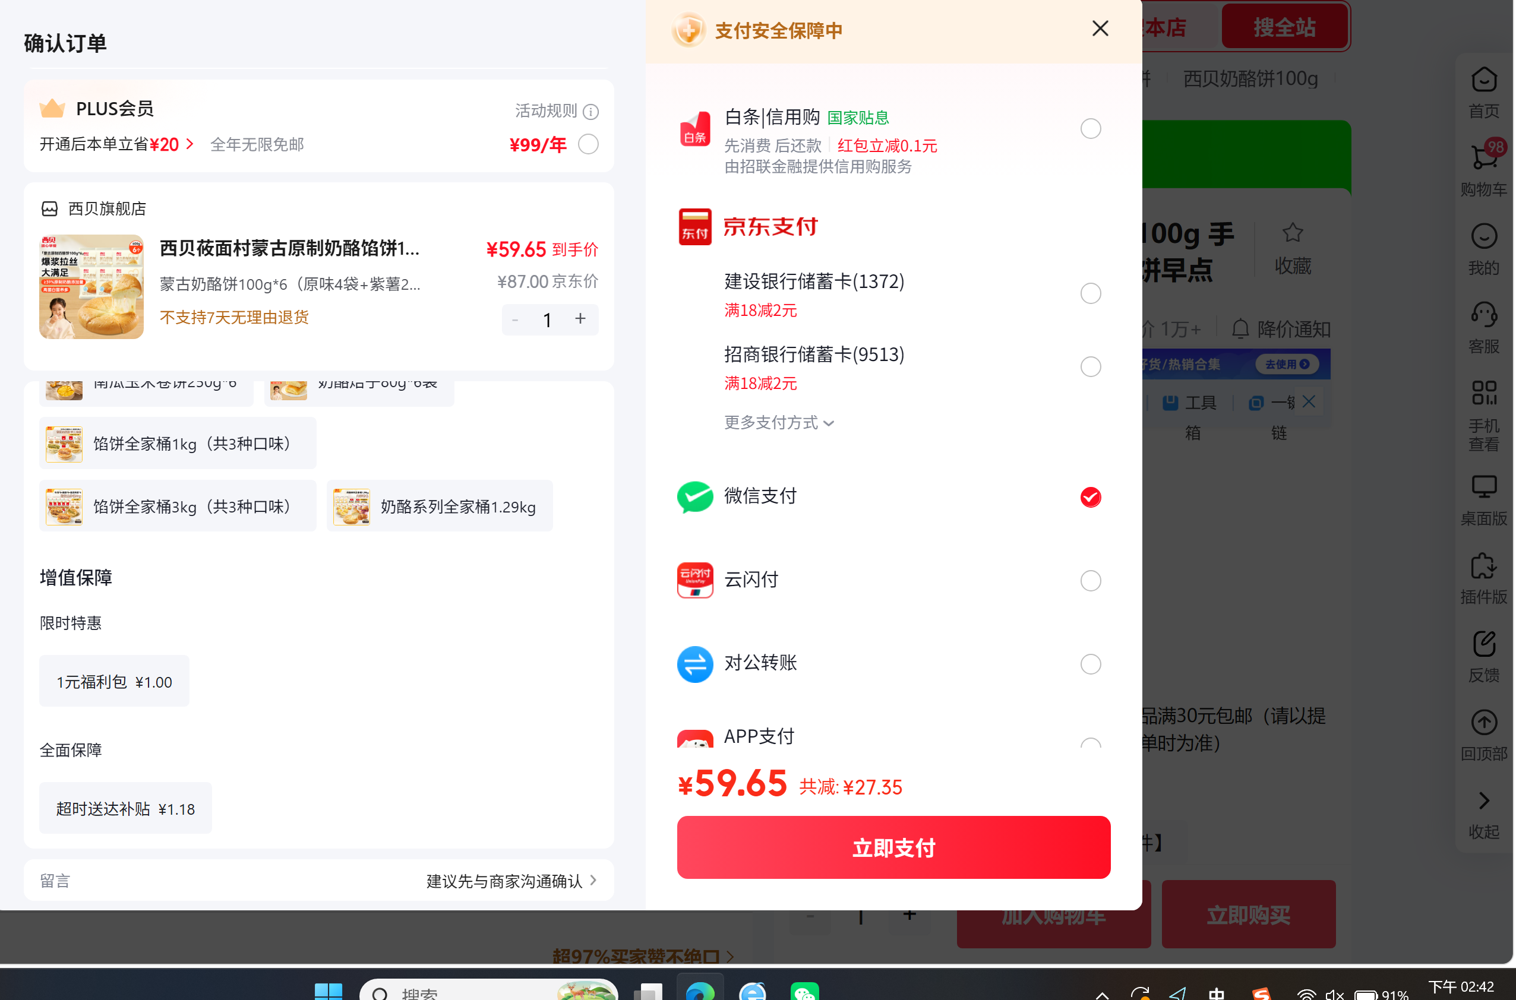Open 首页 from the right sidebar
Viewport: 1516px width, 1000px height.
pos(1483,93)
